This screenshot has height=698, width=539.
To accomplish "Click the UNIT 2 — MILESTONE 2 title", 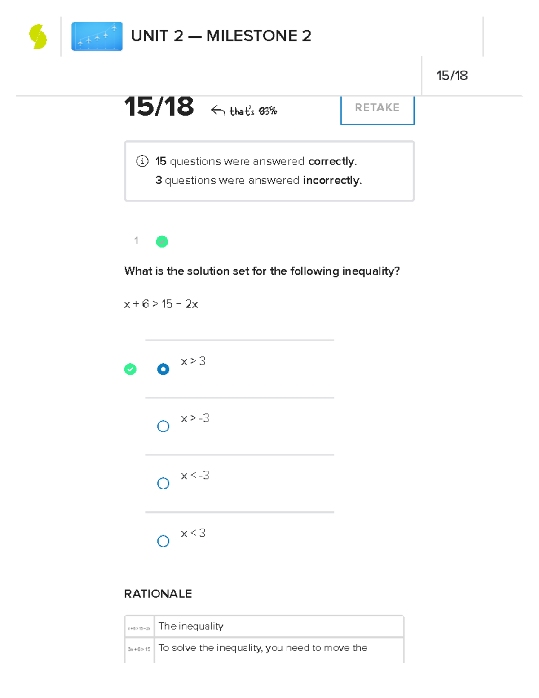I will click(x=221, y=36).
